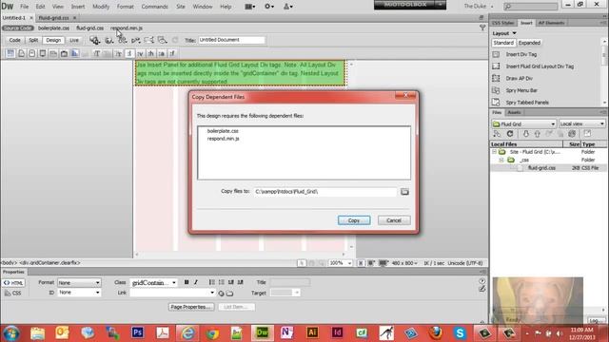Open the Extend Dreamweaver gear dropdown

269,7
